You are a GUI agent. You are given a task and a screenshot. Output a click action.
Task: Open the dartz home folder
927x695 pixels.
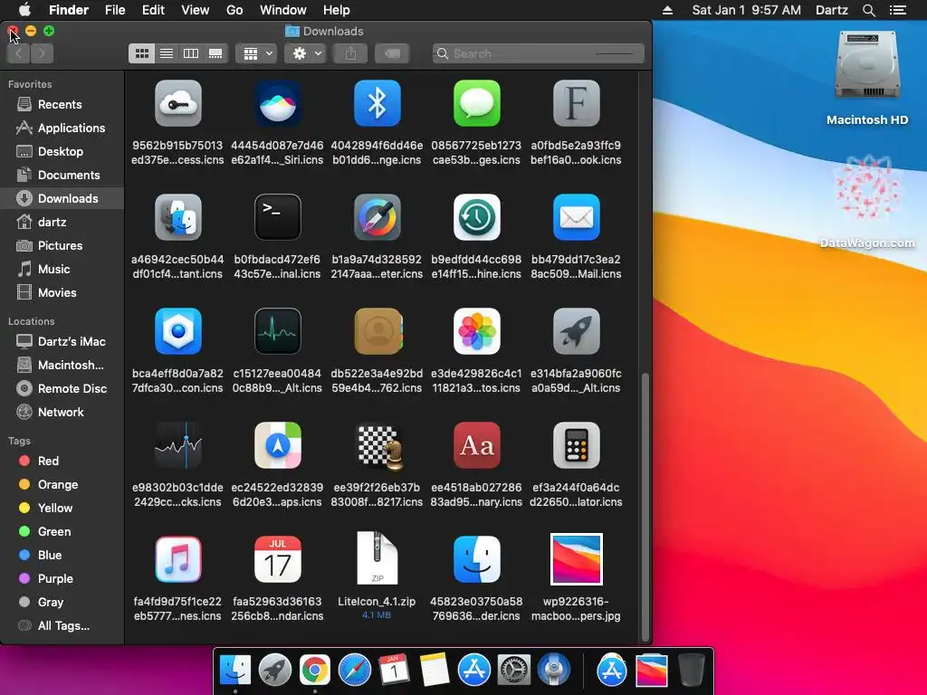[x=62, y=223]
